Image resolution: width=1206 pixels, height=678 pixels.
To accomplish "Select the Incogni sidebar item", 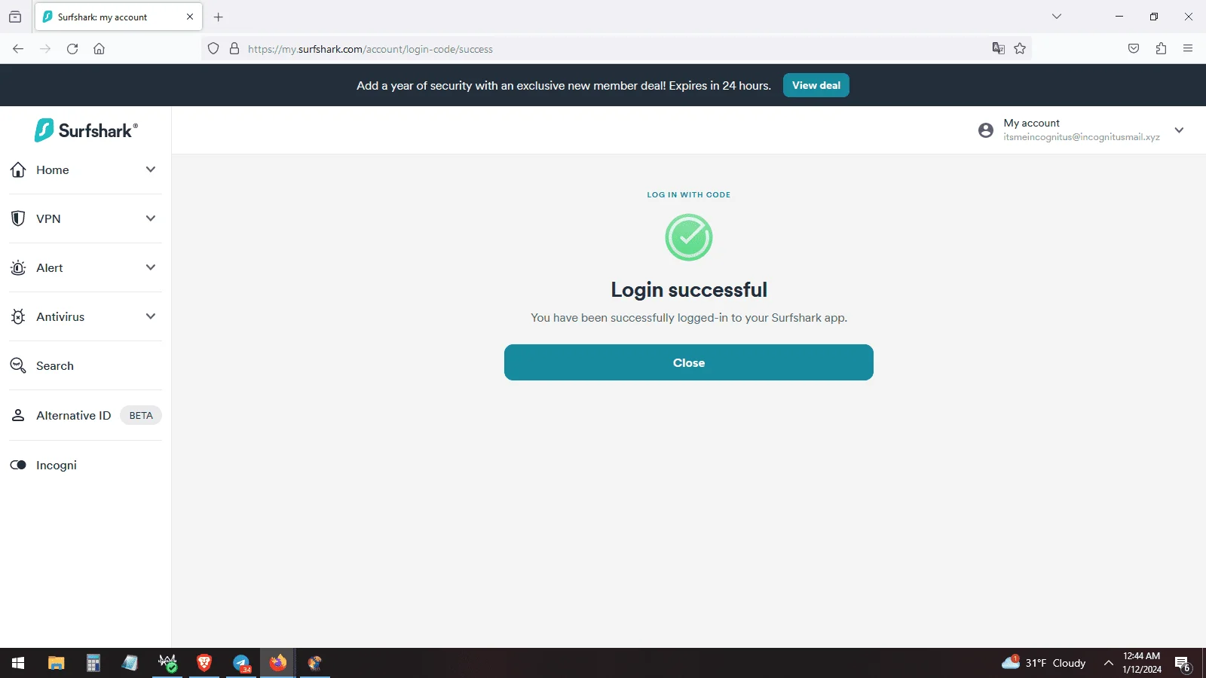I will tap(85, 465).
